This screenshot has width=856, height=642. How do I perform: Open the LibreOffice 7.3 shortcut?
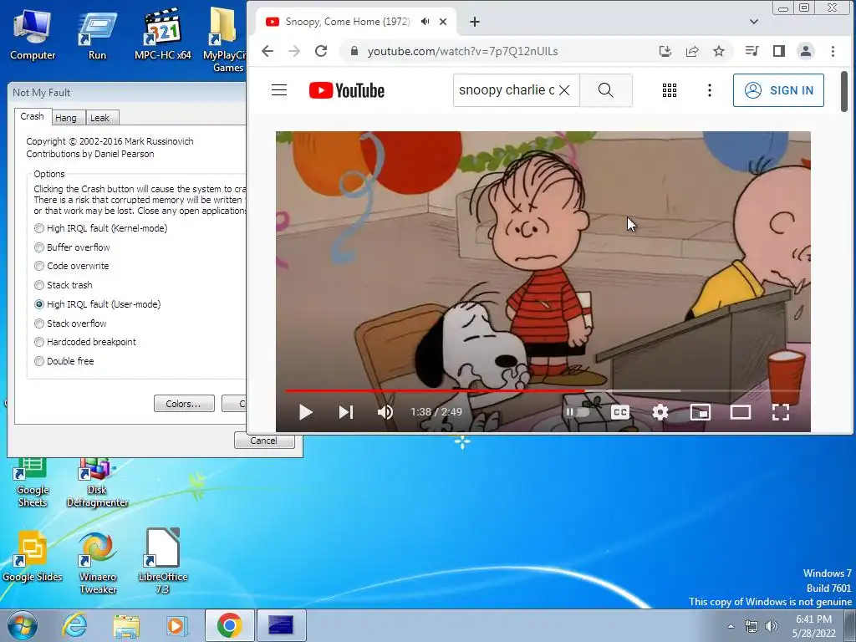(163, 561)
